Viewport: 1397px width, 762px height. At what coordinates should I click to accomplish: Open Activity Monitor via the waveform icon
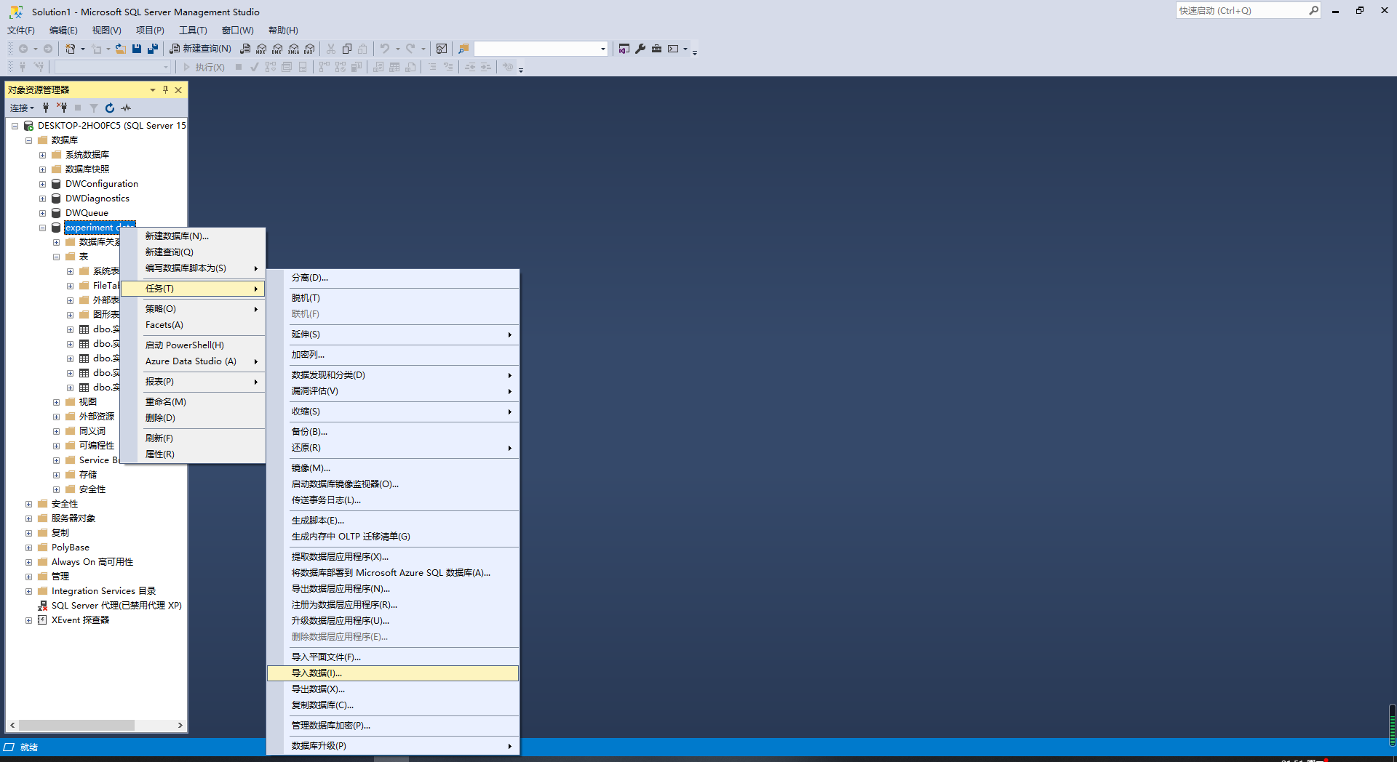(124, 108)
